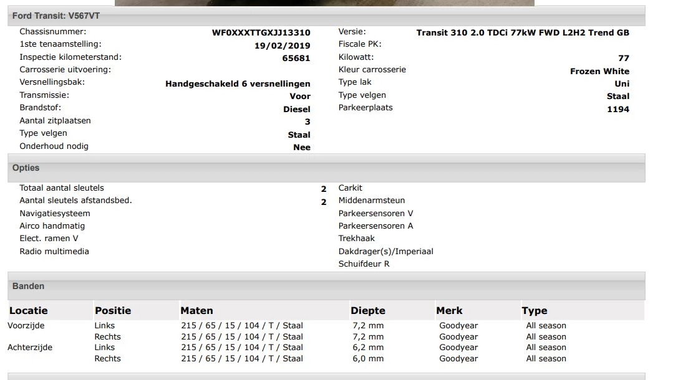Click the 6,0 mm tread depth value
The image size is (688, 380).
367,358
